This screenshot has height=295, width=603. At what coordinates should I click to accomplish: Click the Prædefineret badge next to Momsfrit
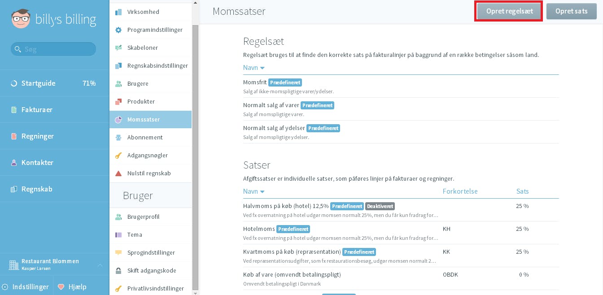coord(285,82)
